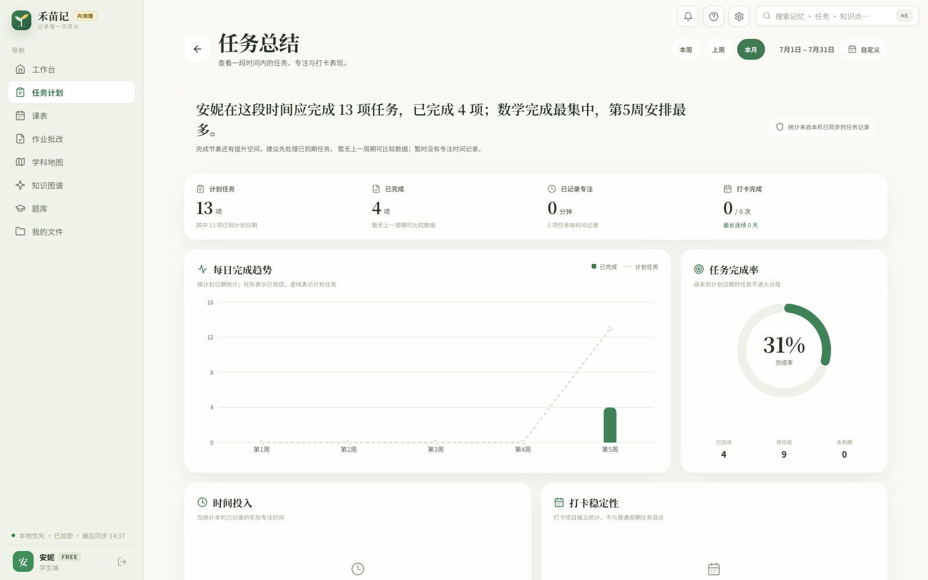Image resolution: width=928 pixels, height=580 pixels.
Task: Click the 我的文件 folder icon
Action: pyautogui.click(x=20, y=231)
